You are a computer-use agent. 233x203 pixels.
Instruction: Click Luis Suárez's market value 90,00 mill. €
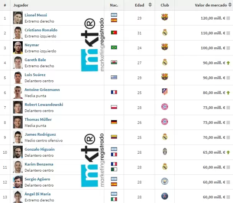[212, 78]
